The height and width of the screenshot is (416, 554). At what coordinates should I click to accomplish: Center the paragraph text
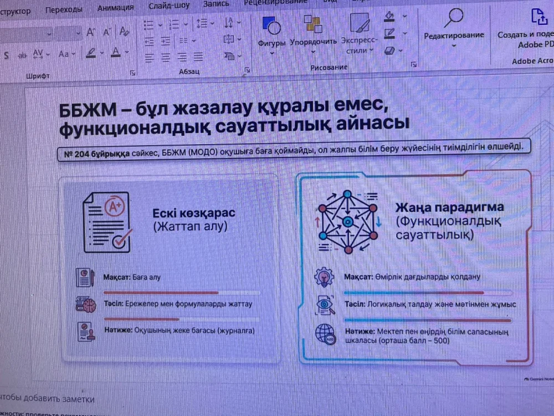(165, 57)
